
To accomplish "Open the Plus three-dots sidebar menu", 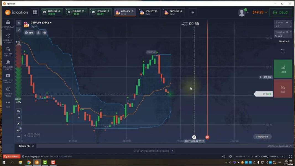I will tap(8, 104).
